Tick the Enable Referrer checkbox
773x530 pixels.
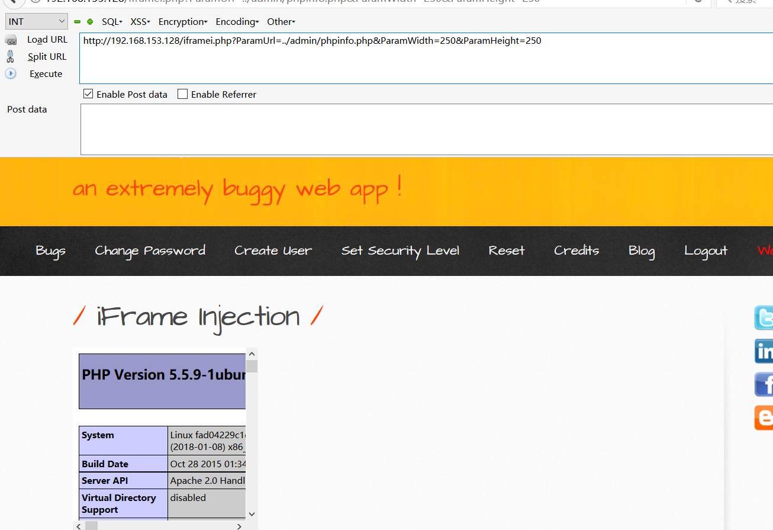[183, 94]
